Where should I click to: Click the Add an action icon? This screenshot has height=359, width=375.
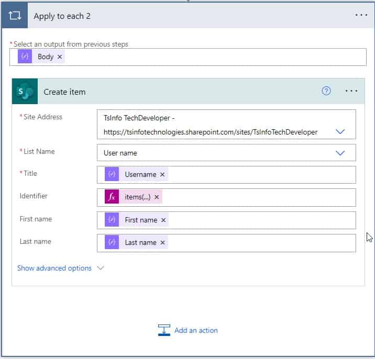164,330
